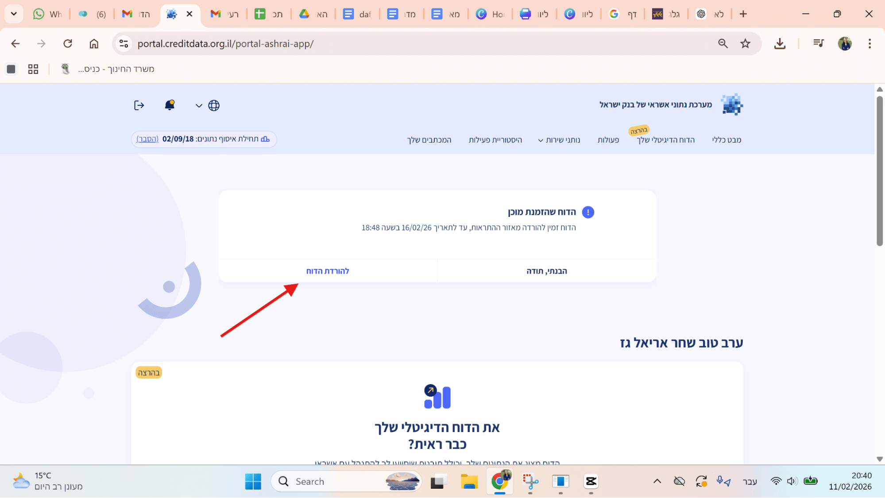
Task: Click the להורדת הדוח button
Action: coord(328,271)
